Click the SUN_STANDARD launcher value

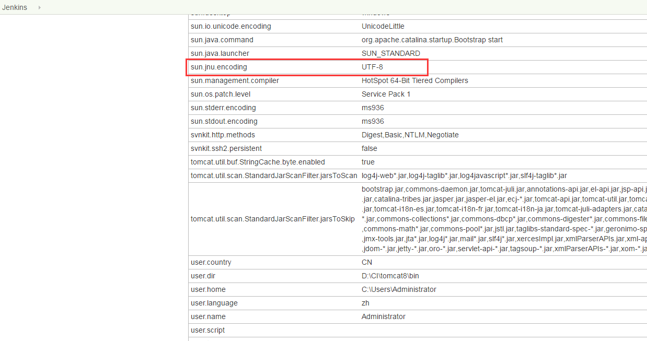click(x=391, y=53)
